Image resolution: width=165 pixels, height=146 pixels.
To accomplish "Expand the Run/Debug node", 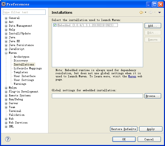I will coord(6,99).
